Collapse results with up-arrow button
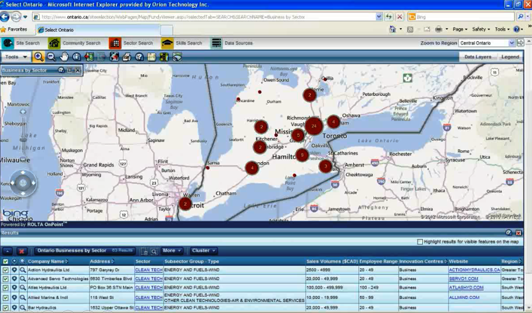The width and height of the screenshot is (532, 313). (x=7, y=251)
